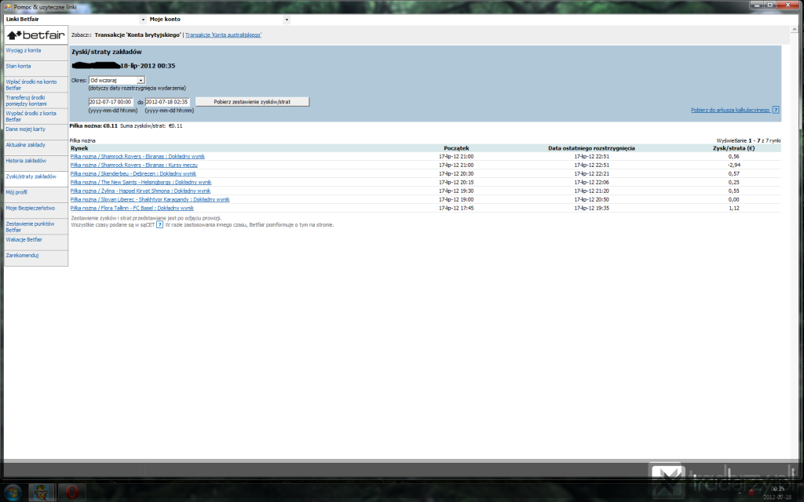This screenshot has height=502, width=804.
Task: Expand the Moje konto dropdown
Action: pyautogui.click(x=287, y=20)
